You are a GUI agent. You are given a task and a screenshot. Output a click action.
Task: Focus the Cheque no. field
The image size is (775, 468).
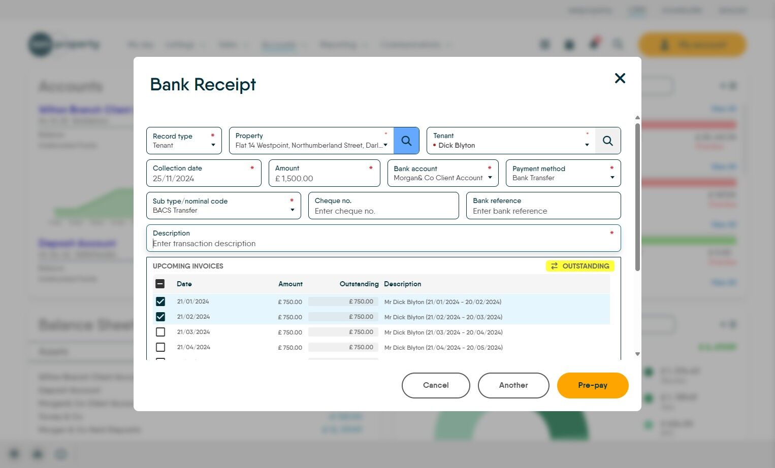pos(383,206)
